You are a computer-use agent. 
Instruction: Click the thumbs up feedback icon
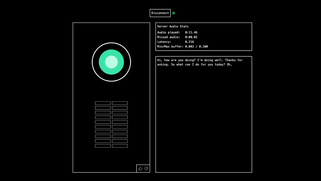point(140,169)
